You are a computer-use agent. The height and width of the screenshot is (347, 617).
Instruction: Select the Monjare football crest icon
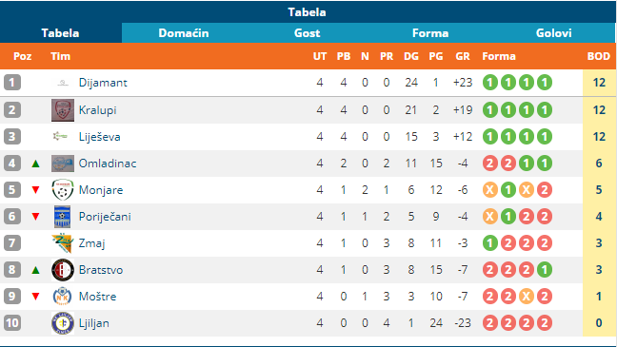click(x=63, y=190)
